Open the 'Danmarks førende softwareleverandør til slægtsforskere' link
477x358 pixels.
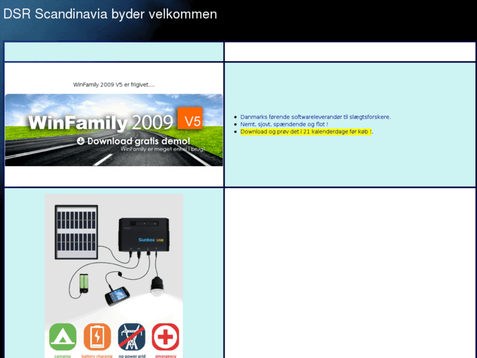point(316,117)
